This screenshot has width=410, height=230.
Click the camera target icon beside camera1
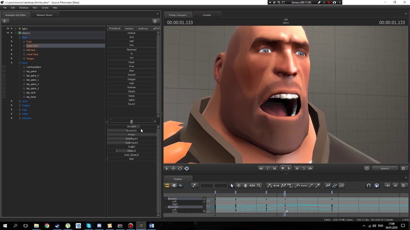tap(367, 168)
